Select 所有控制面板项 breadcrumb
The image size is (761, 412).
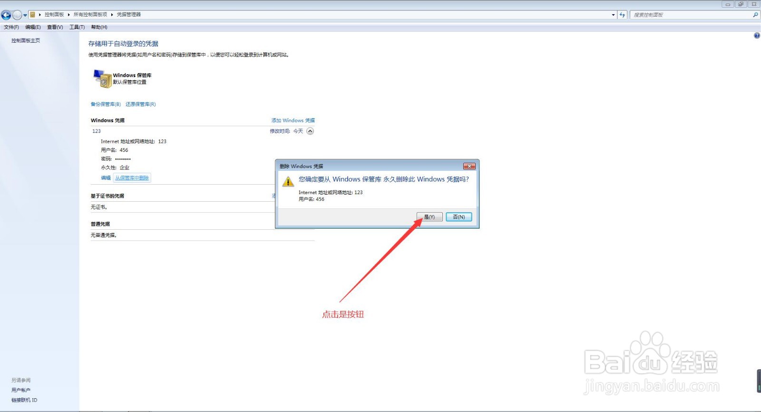tap(90, 15)
